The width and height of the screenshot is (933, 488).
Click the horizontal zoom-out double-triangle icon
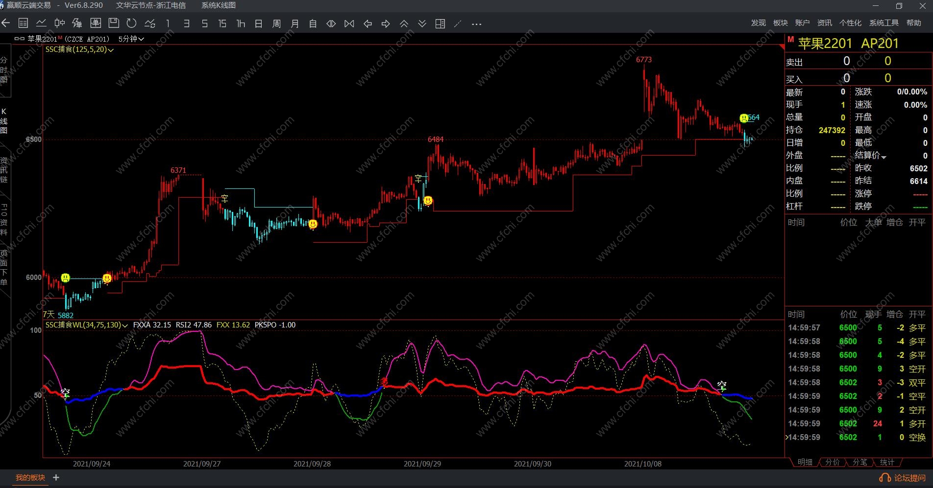click(x=331, y=23)
